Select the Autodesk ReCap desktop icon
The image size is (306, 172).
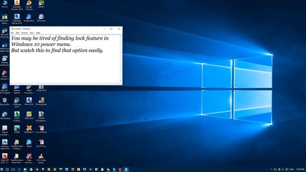17,19
